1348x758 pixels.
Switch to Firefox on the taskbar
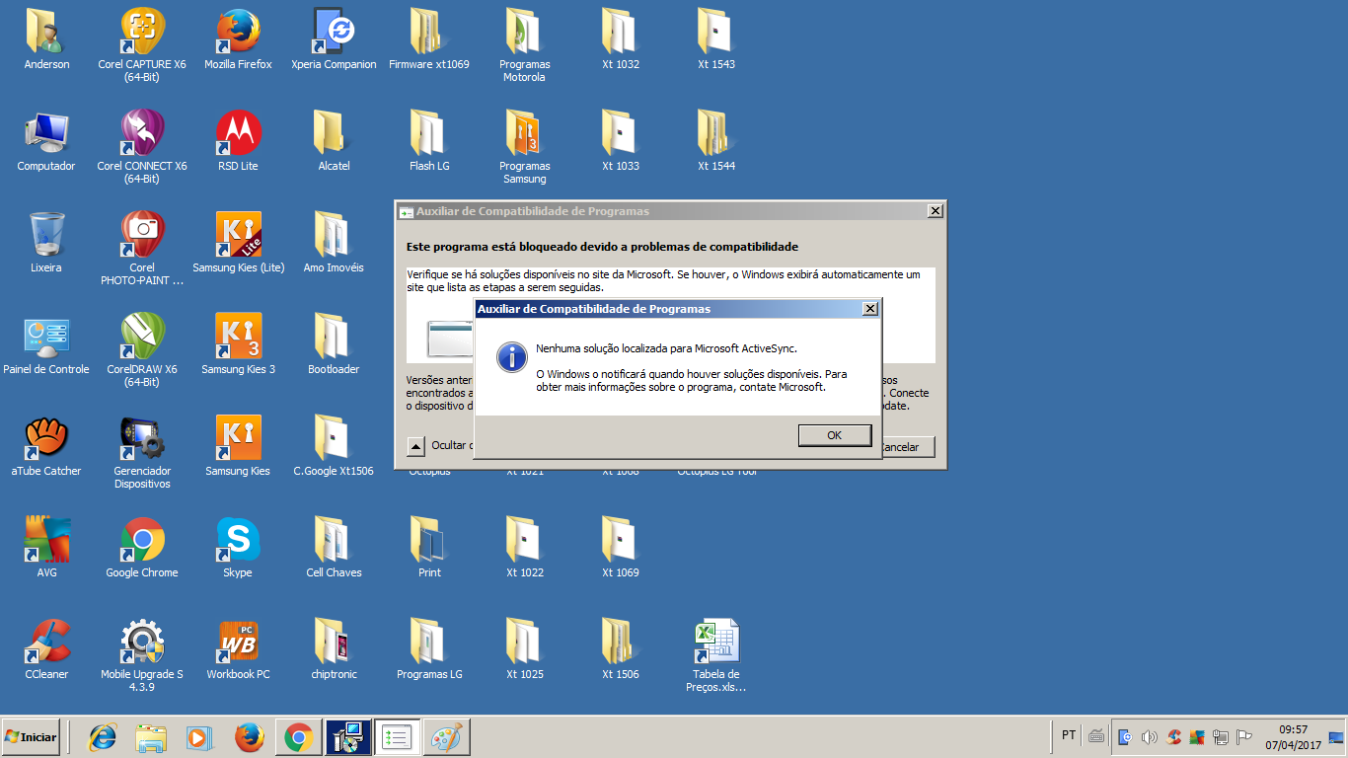coord(249,737)
